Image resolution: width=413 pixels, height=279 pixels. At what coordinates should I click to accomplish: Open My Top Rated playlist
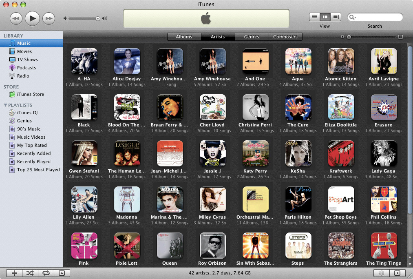31,145
